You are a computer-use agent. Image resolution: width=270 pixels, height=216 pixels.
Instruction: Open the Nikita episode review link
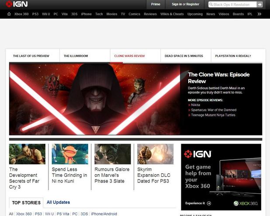(195, 105)
